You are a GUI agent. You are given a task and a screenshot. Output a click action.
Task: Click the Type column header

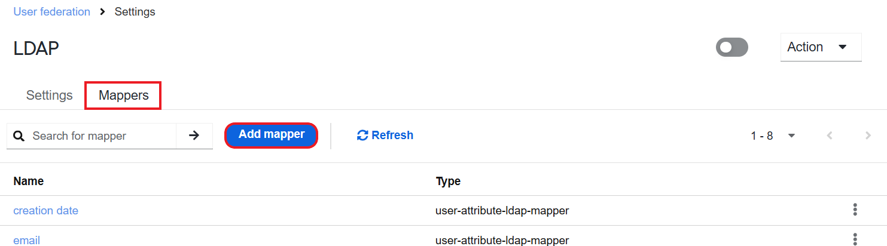point(448,181)
